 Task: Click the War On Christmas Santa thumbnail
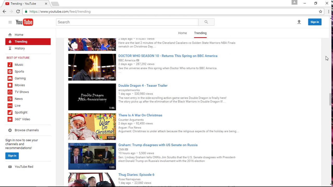click(x=92, y=126)
